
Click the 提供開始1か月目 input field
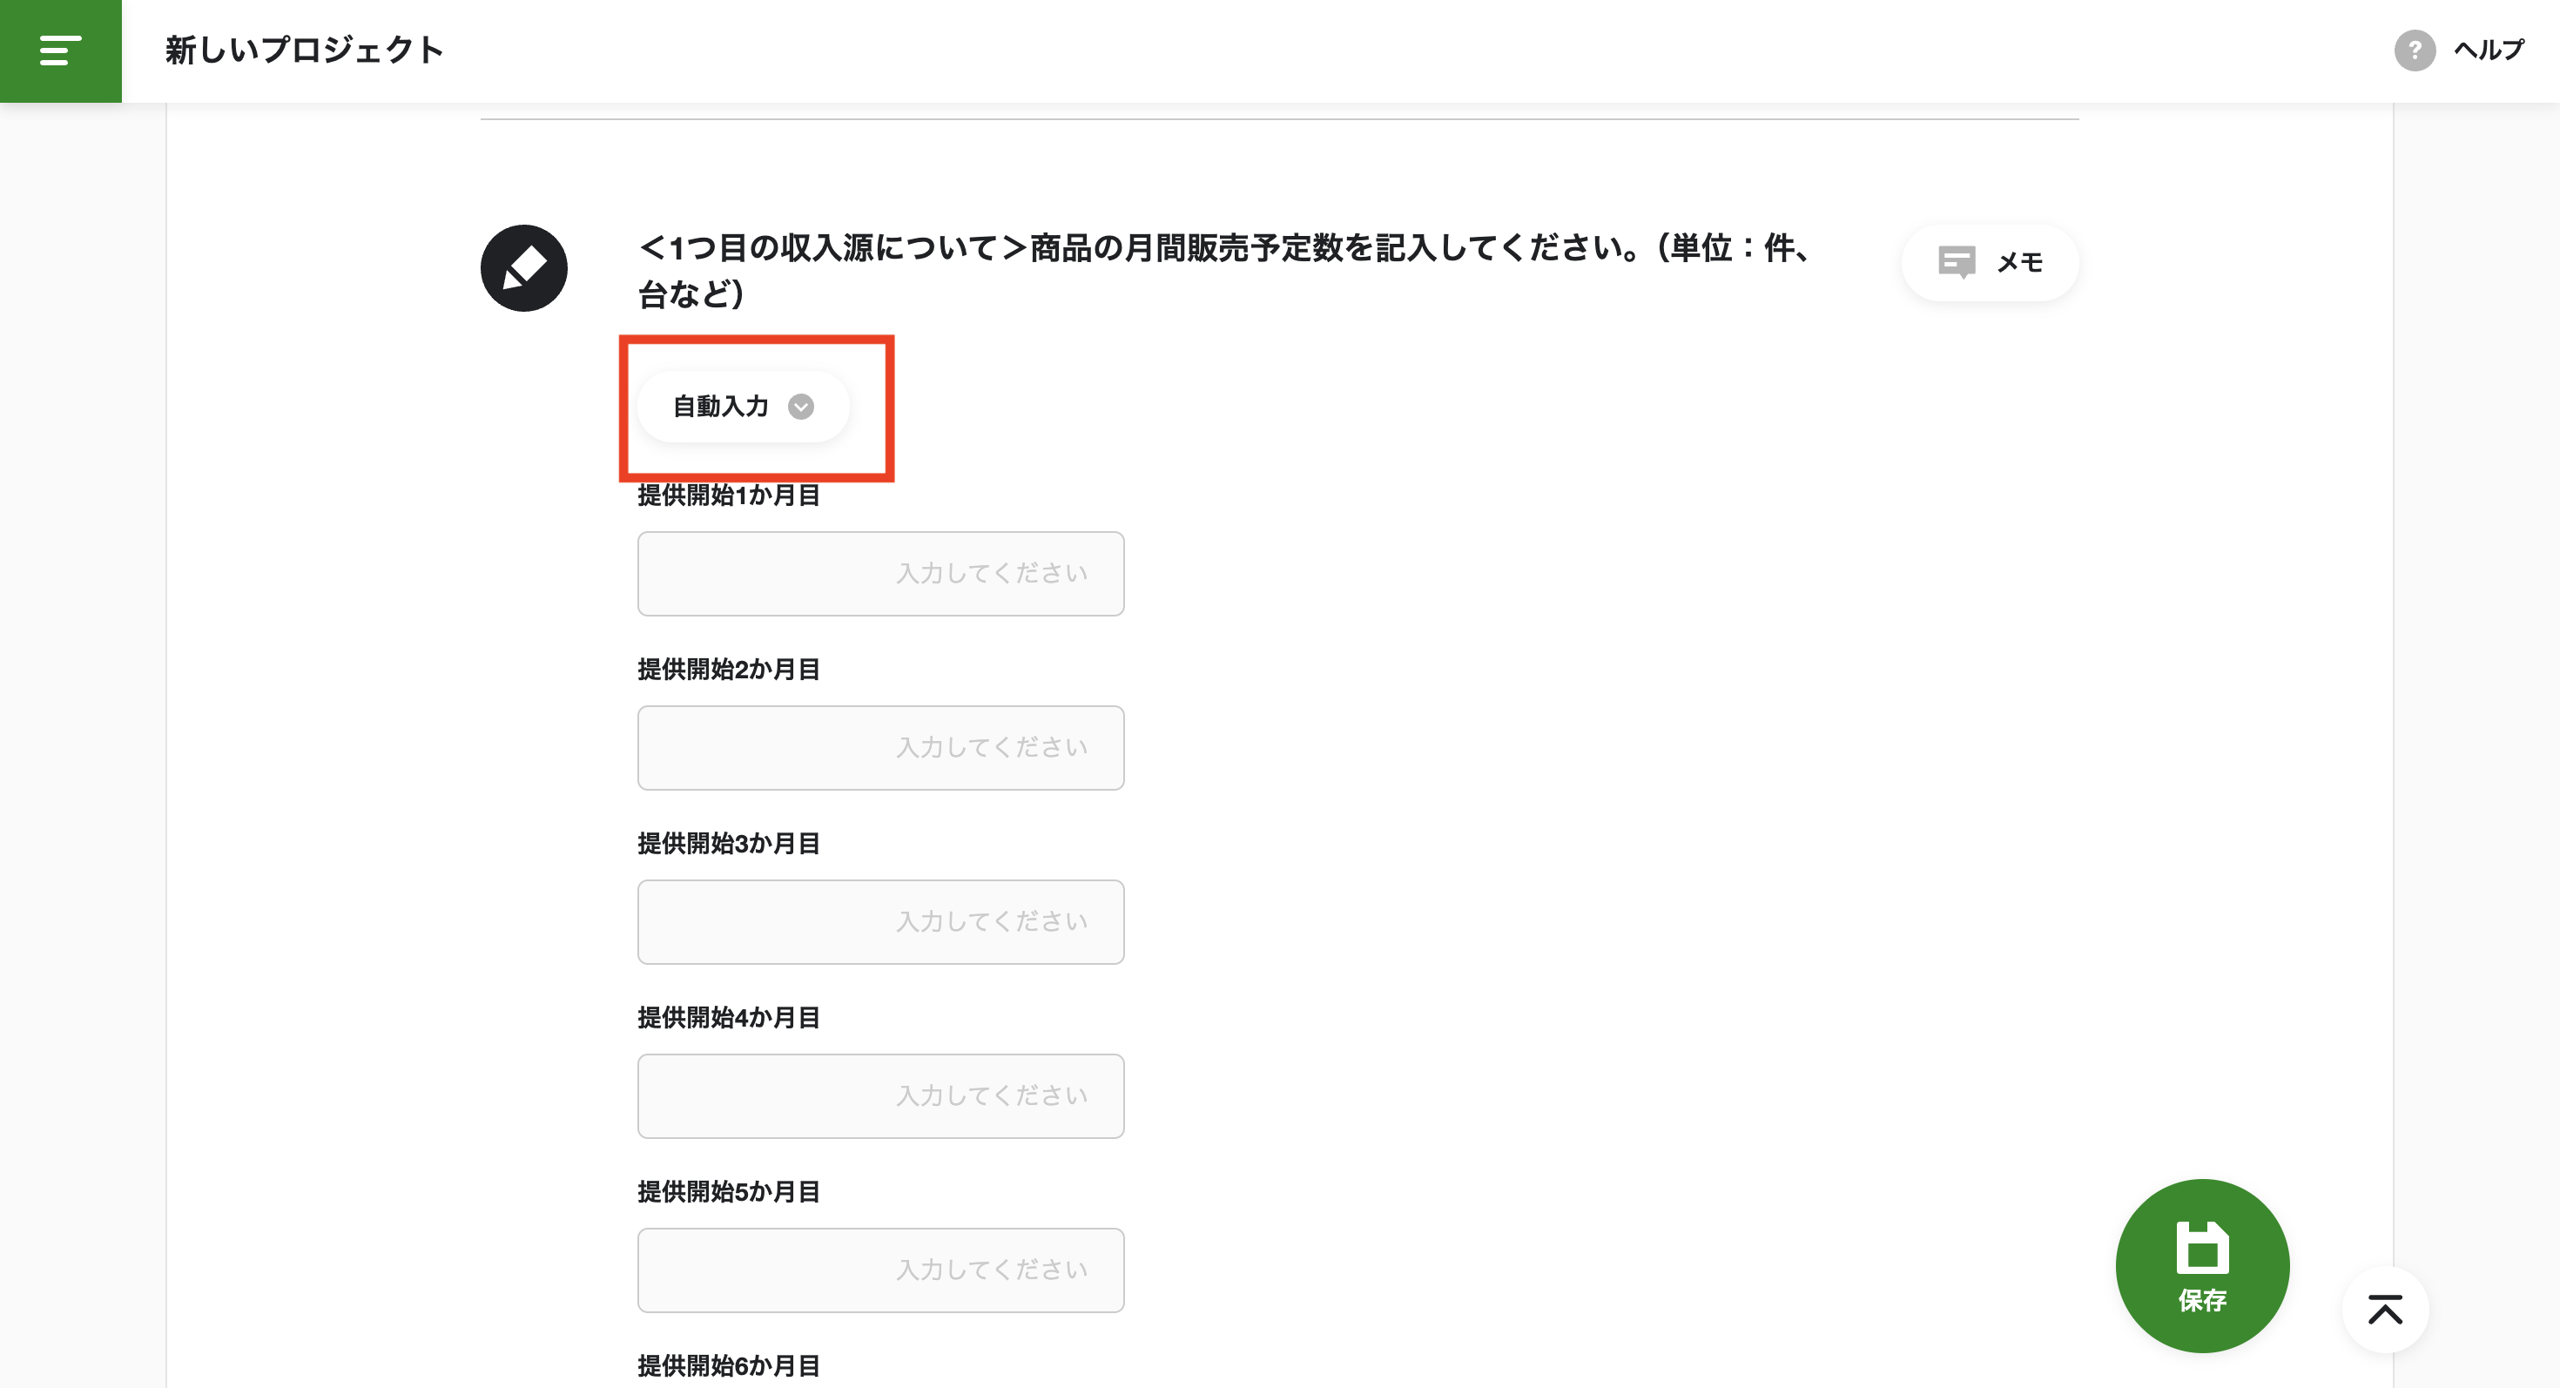[880, 573]
